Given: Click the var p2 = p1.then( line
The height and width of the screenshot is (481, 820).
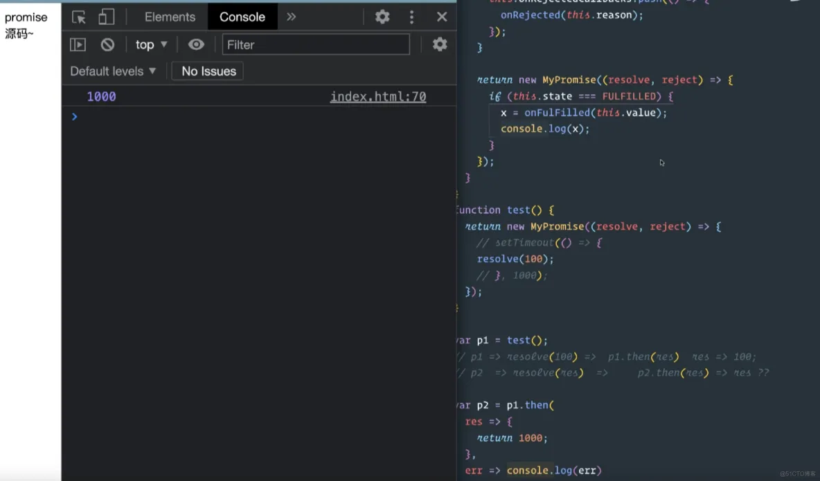Looking at the screenshot, I should tap(505, 405).
